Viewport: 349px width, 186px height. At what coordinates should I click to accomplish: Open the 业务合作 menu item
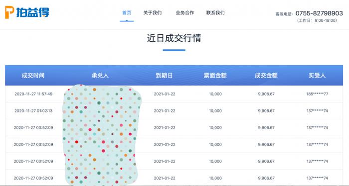point(185,13)
